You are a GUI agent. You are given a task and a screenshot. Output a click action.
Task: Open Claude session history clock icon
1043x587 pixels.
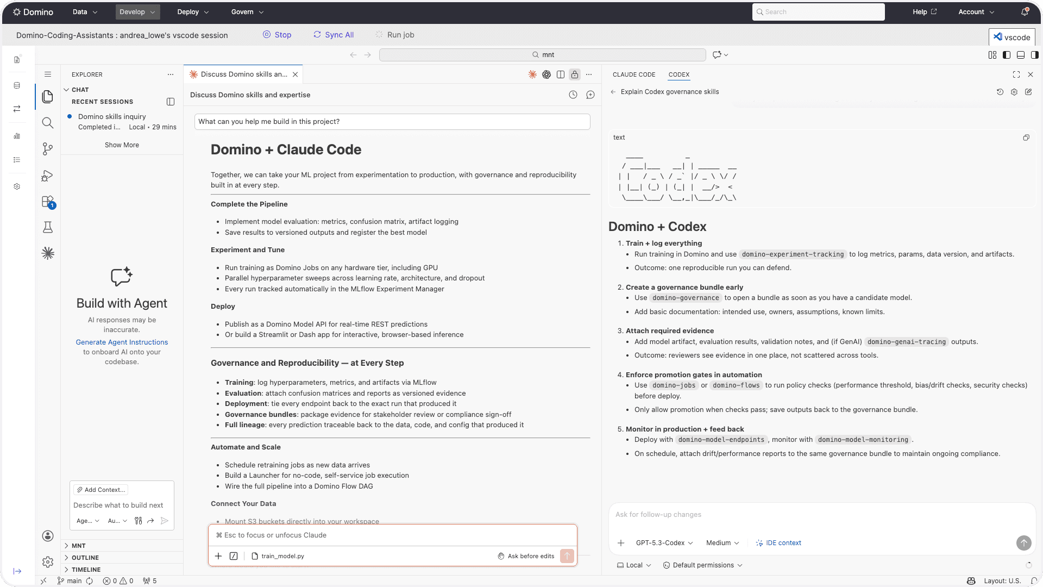[573, 95]
